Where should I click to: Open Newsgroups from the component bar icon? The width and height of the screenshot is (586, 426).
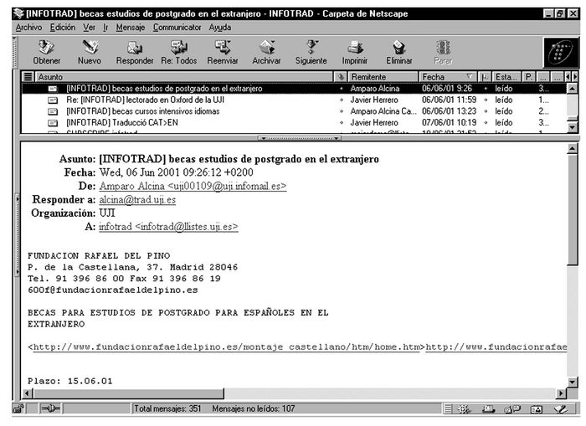512,409
